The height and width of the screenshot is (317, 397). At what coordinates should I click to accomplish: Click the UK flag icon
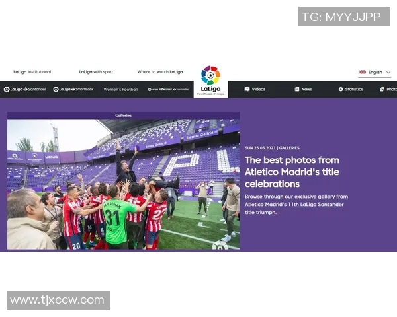coord(363,72)
